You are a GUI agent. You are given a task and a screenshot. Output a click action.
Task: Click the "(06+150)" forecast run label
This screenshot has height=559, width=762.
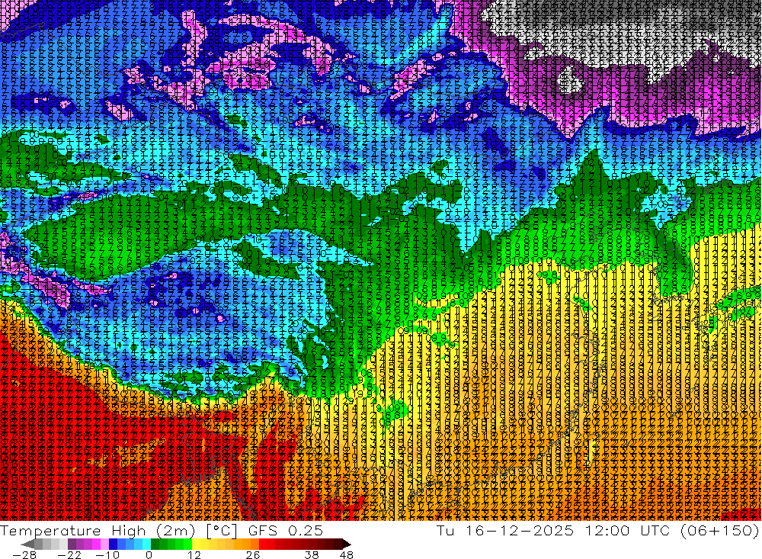[x=719, y=531]
